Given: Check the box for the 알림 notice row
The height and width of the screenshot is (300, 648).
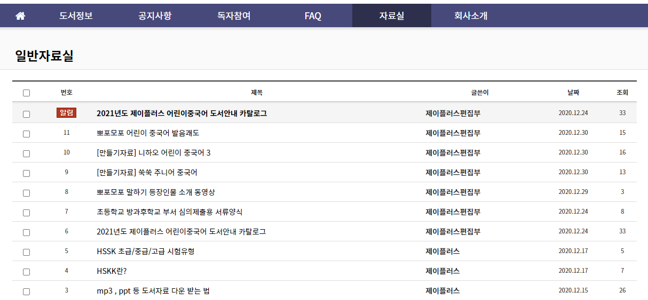Looking at the screenshot, I should [26, 114].
